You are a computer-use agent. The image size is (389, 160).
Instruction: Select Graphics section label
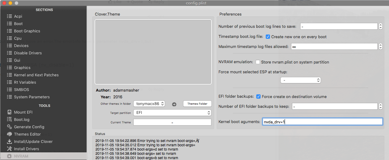(x=22, y=67)
